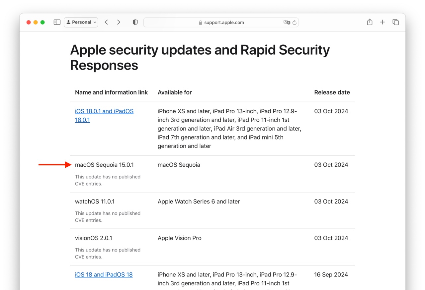Viewport: 425px width, 290px height.
Task: Click the Release date column header
Action: point(332,92)
